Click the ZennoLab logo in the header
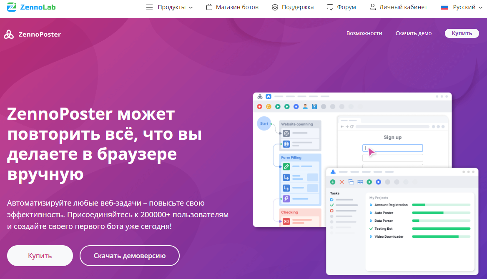This screenshot has height=279, width=487. coord(31,7)
